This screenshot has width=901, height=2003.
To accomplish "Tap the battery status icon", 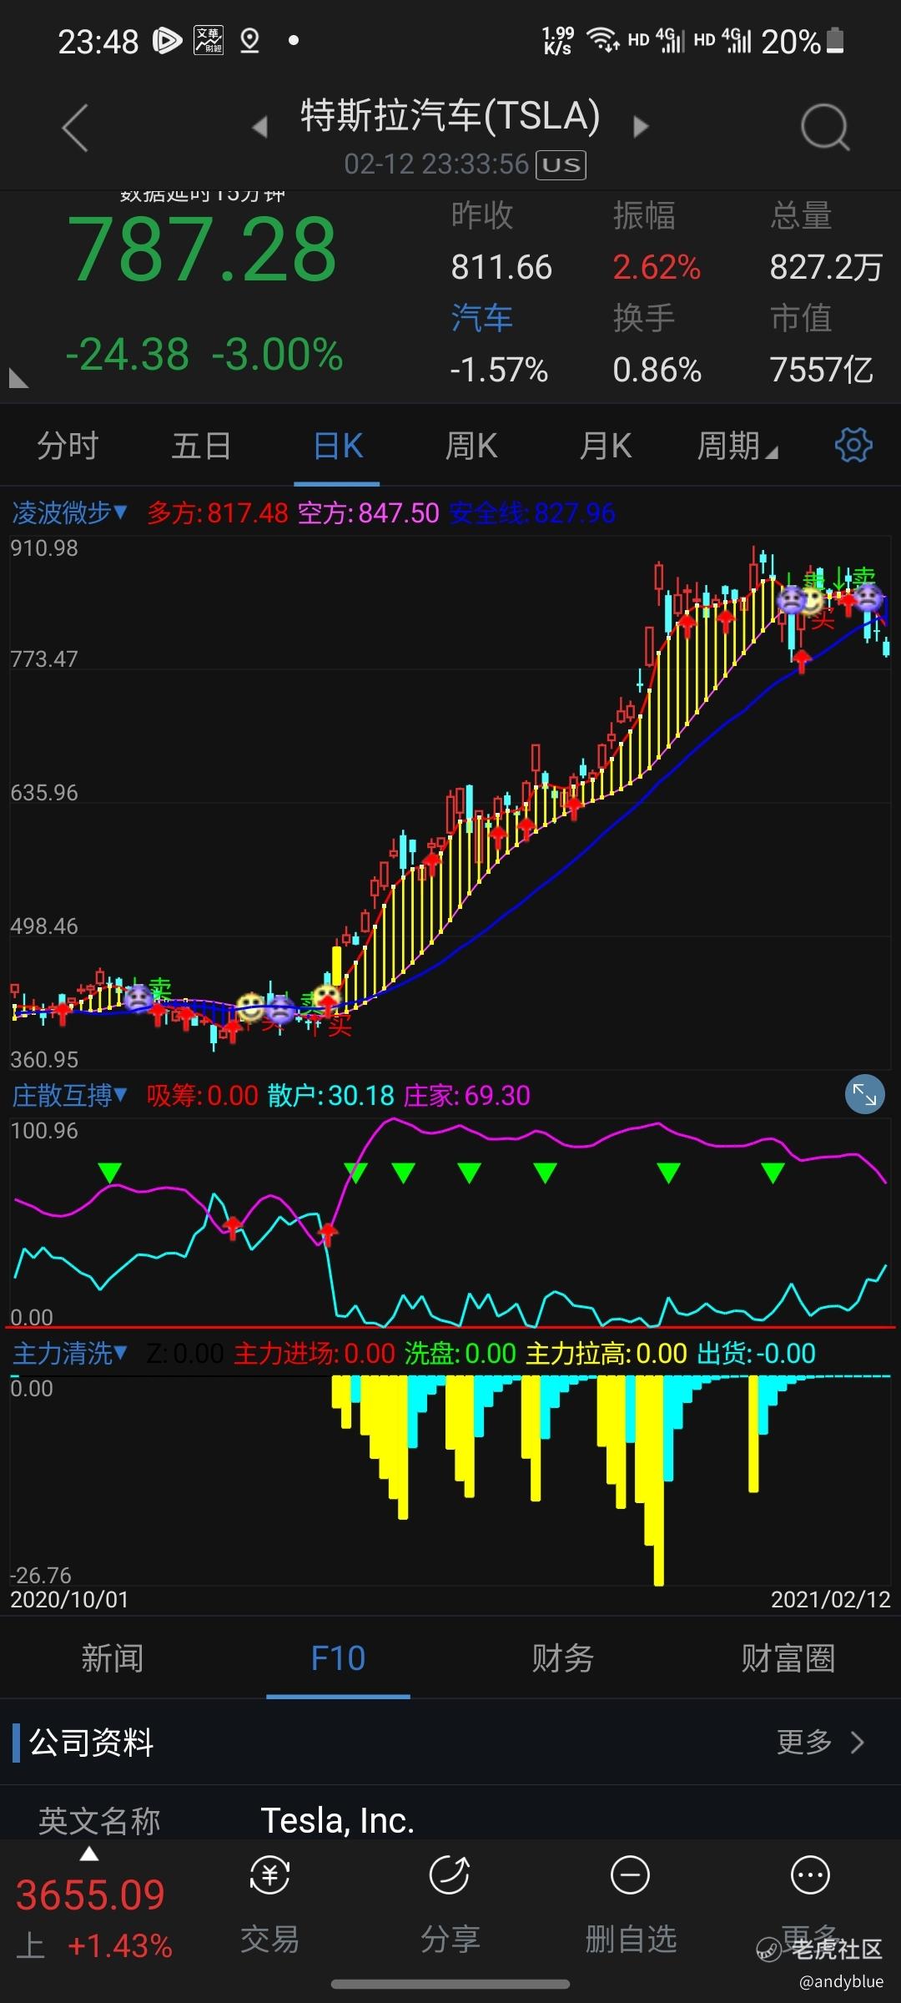I will (835, 40).
